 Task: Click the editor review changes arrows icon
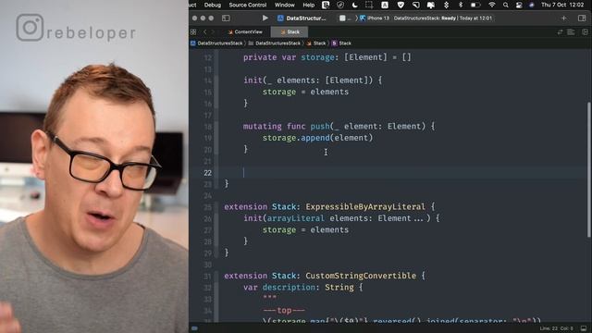(x=560, y=32)
